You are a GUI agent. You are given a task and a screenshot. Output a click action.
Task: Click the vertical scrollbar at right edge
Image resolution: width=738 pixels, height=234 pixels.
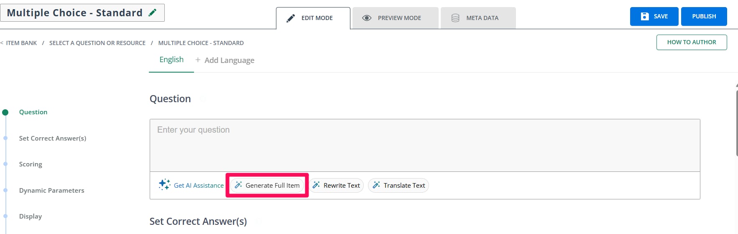click(736, 123)
